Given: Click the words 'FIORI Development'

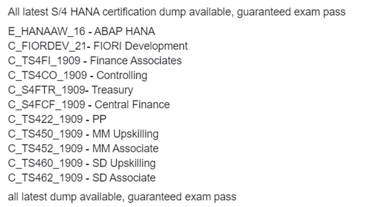Looking at the screenshot, I should (x=141, y=46).
